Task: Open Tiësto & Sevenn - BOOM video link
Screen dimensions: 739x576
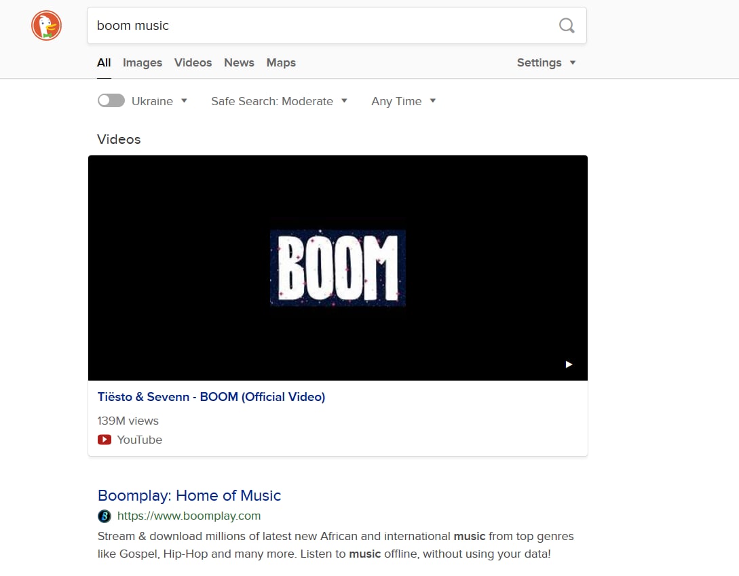Action: click(x=211, y=397)
